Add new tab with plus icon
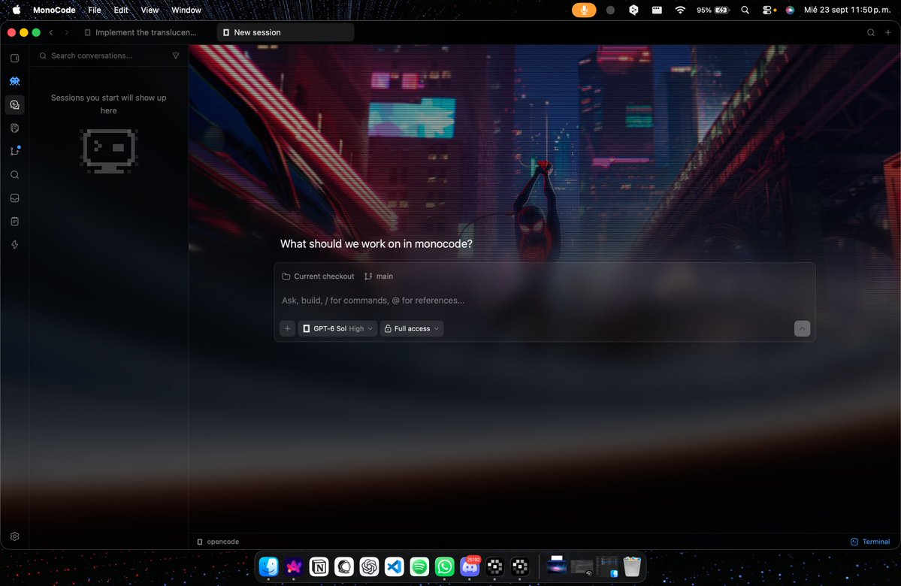This screenshot has height=586, width=901. 887,33
